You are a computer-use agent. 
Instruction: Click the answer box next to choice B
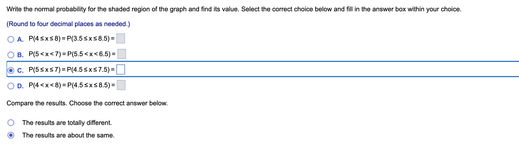click(x=121, y=54)
